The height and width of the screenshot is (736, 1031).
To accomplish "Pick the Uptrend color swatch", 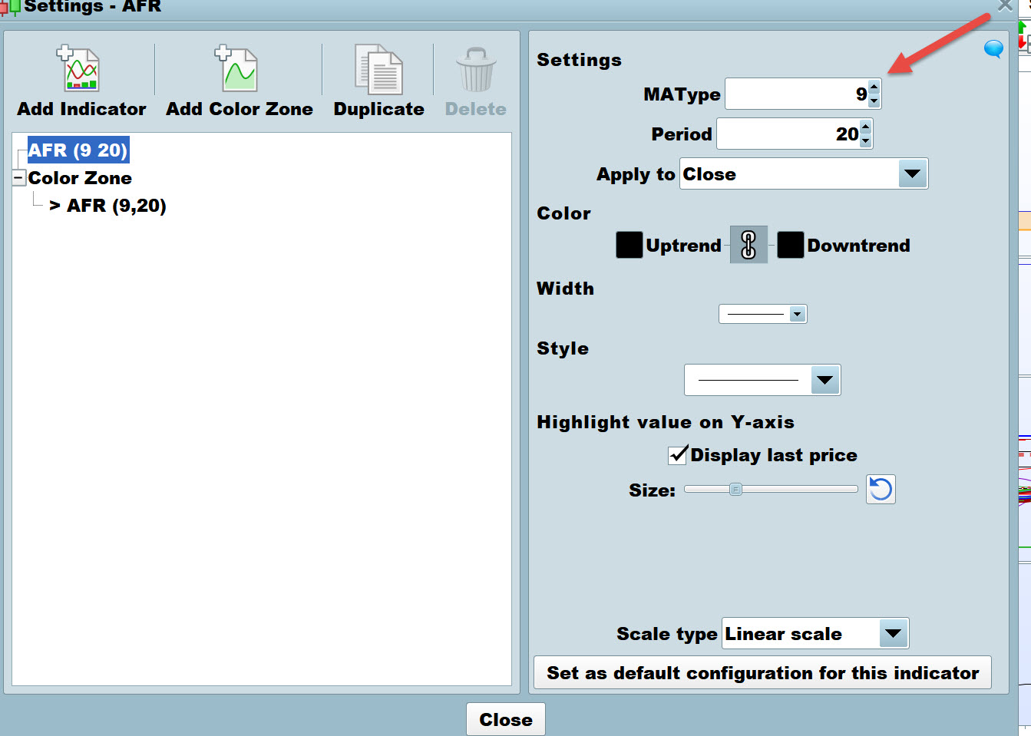I will point(630,245).
